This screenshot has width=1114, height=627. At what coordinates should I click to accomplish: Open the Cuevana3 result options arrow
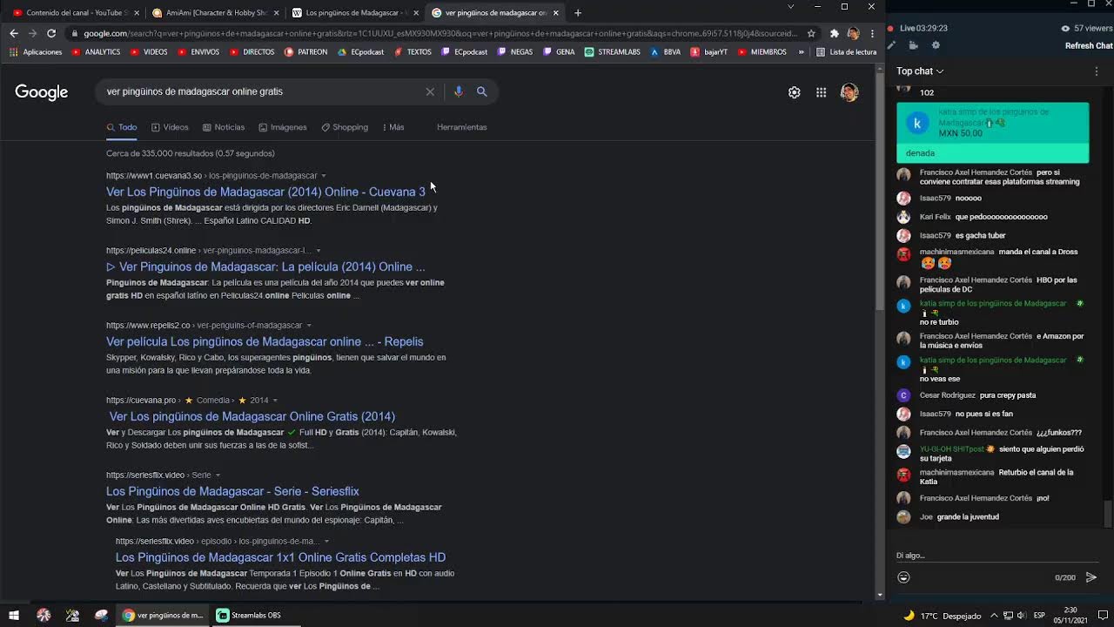pyautogui.click(x=324, y=176)
